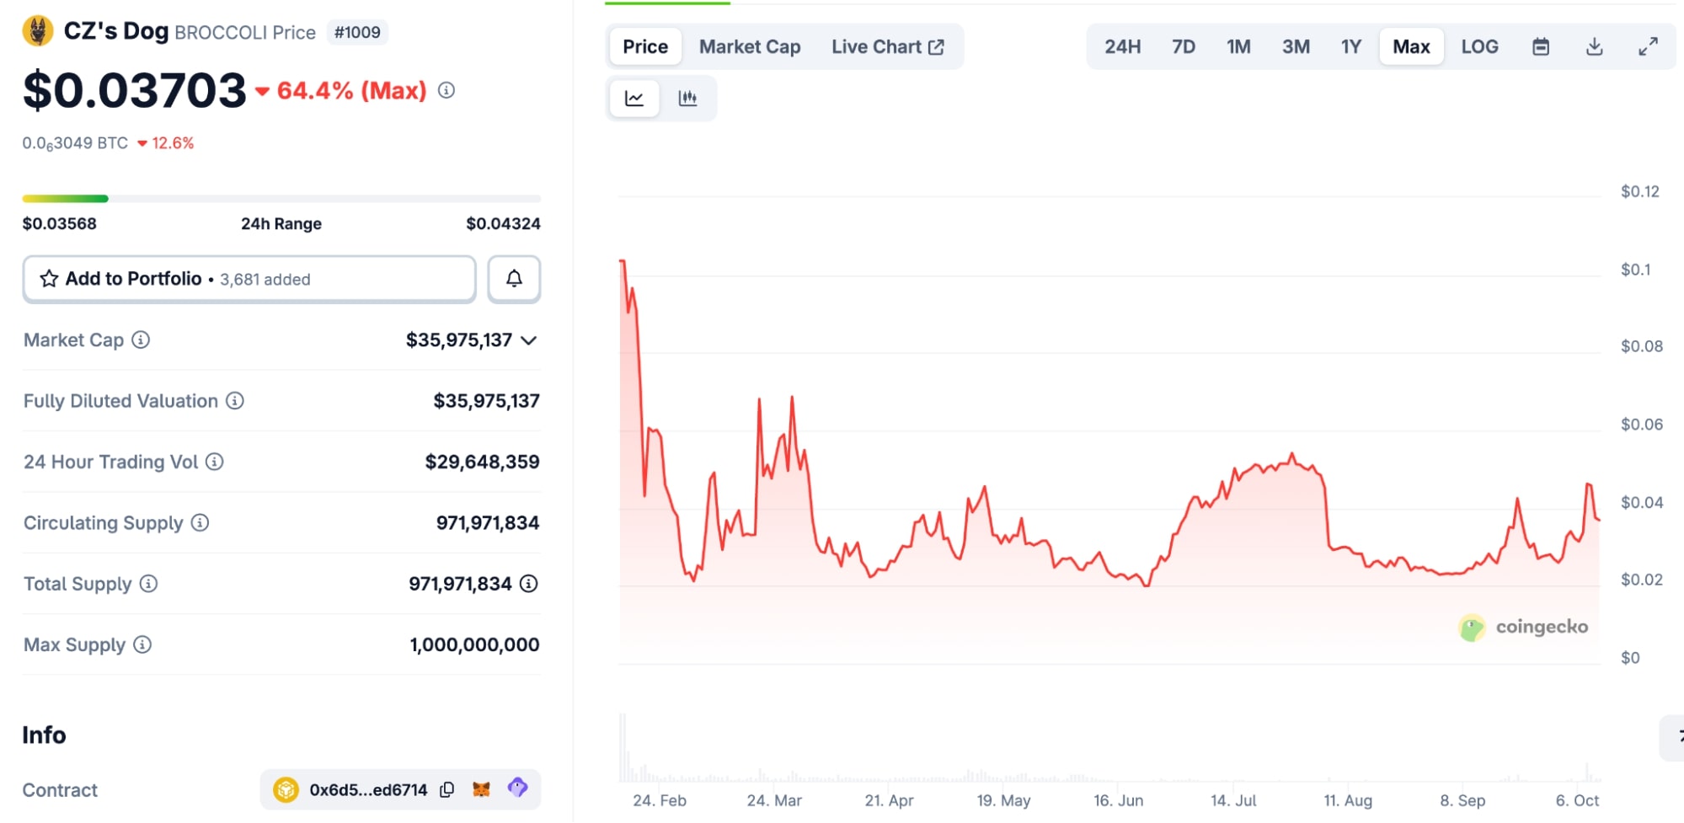Click the Market Cap info icon

[x=141, y=339]
